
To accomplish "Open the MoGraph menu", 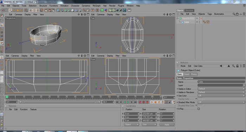I will 97,6.
